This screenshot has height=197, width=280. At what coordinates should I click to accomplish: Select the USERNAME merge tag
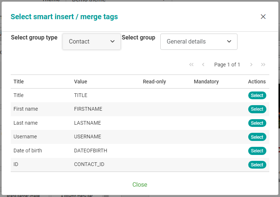click(x=257, y=137)
